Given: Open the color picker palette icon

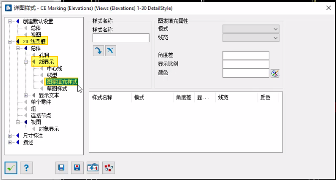Looking at the screenshot, I should coord(275,73).
